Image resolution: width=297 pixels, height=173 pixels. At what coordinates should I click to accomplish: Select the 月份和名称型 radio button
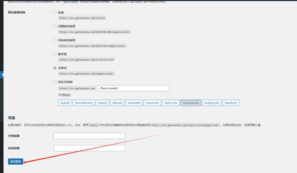coord(55,40)
